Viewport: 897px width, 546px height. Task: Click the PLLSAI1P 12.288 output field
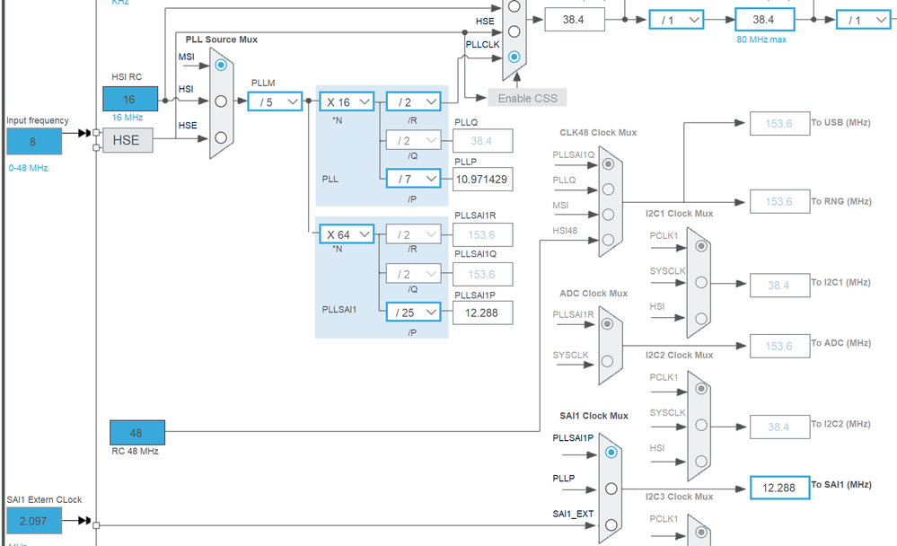click(482, 313)
